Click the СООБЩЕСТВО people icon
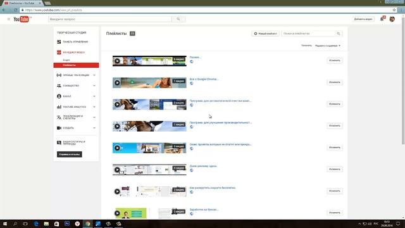Viewport: 405px width, 228px height. coord(59,86)
